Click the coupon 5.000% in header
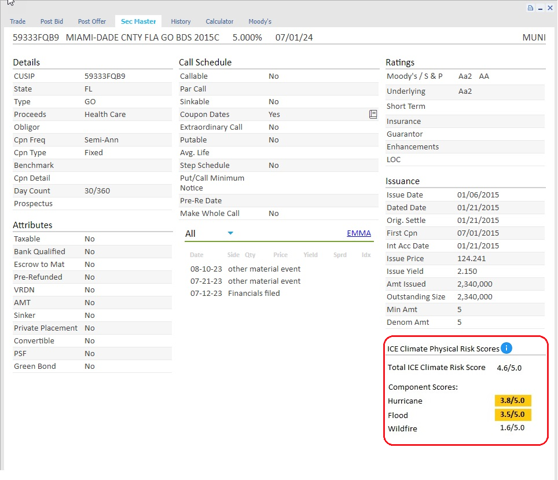Viewport: 558px width, 480px height. (247, 38)
